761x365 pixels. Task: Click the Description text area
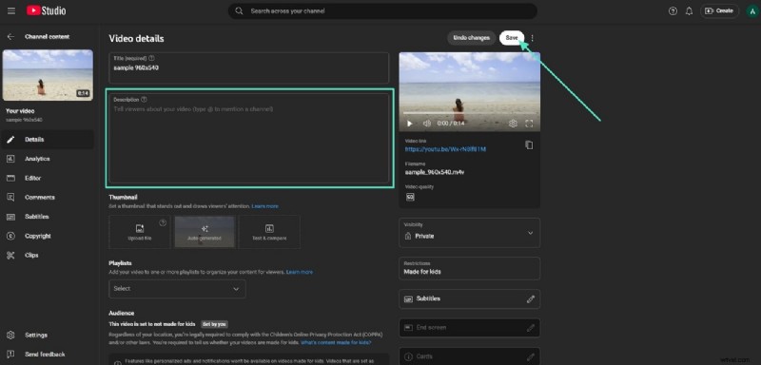click(x=249, y=138)
